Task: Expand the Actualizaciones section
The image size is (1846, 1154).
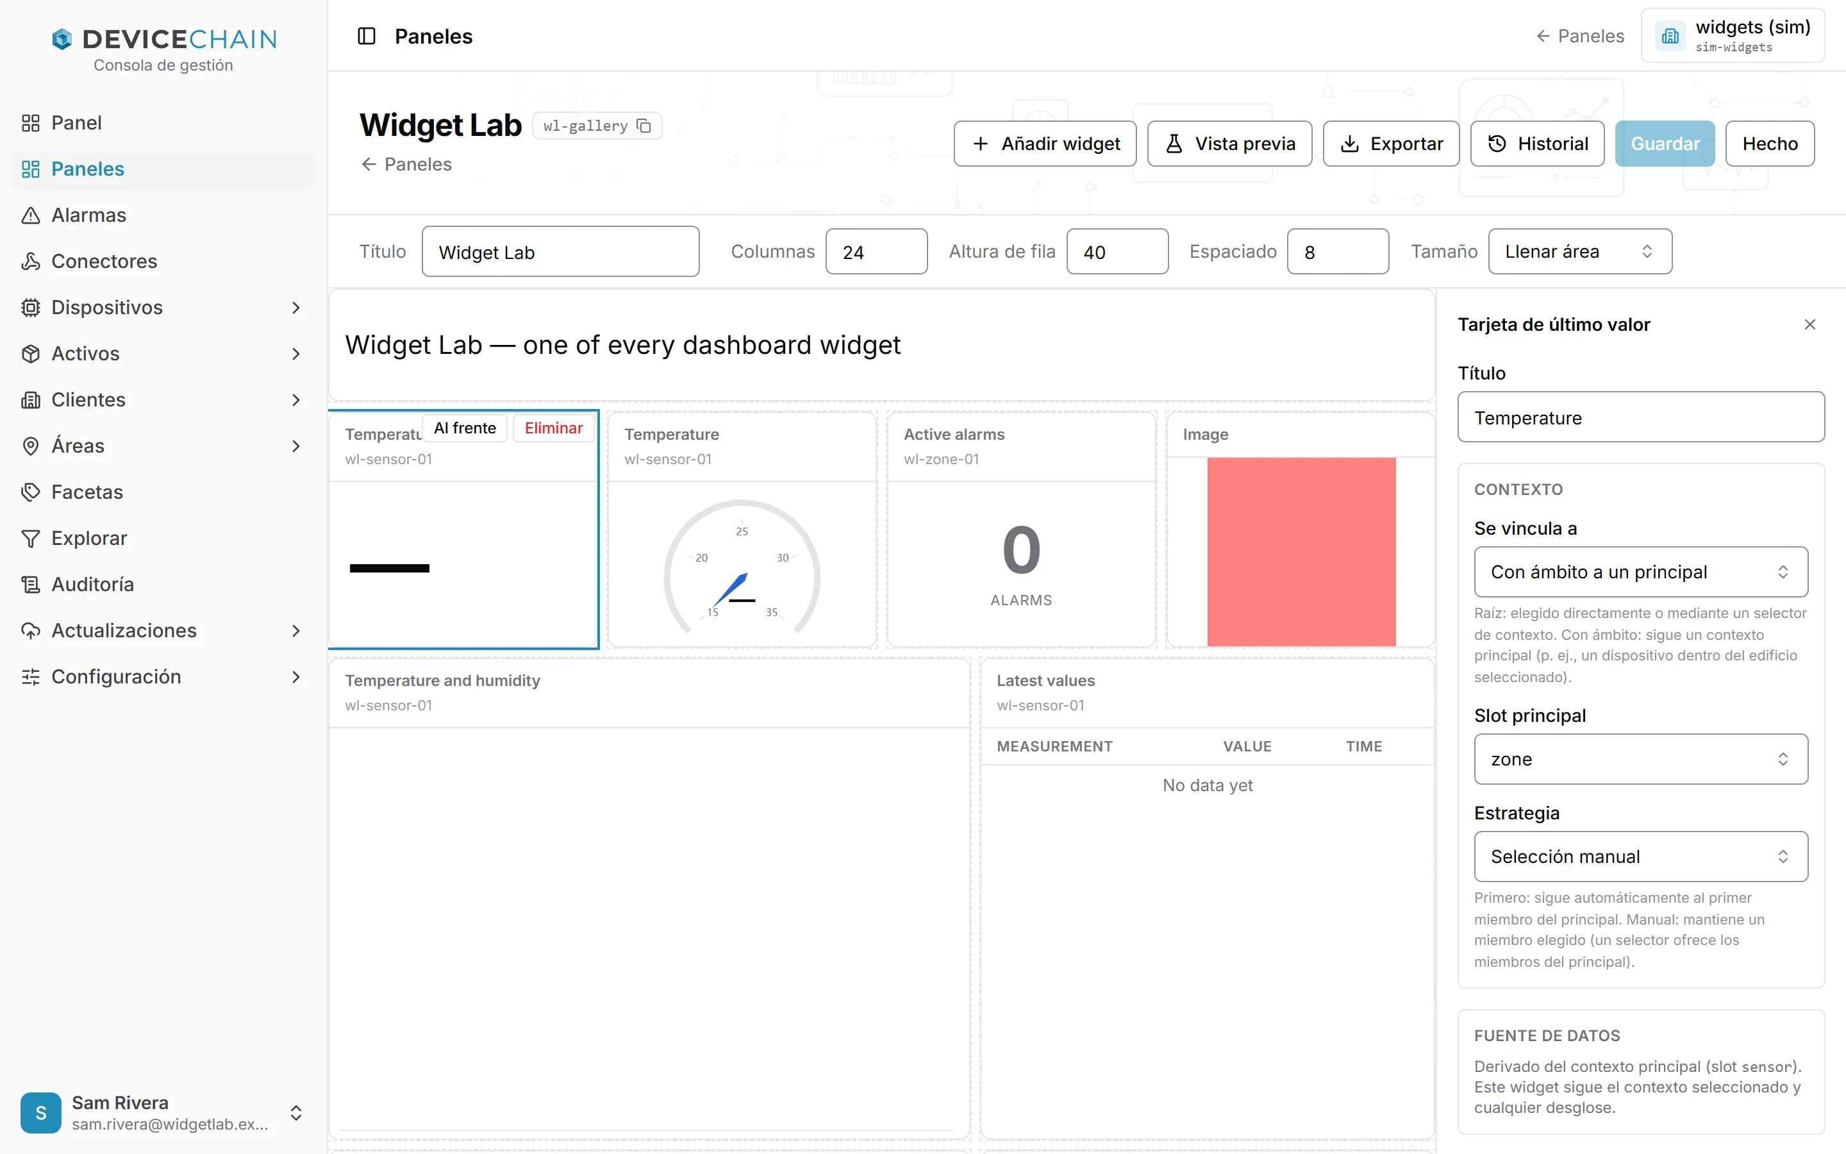Action: 164,630
